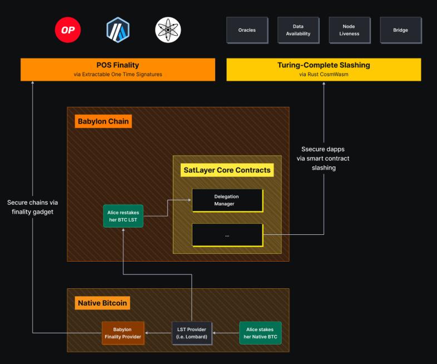Click the Node Liveness box

pos(349,30)
